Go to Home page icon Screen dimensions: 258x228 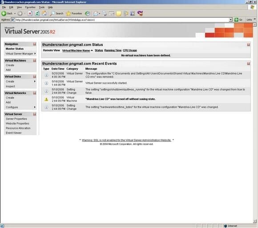(44, 13)
